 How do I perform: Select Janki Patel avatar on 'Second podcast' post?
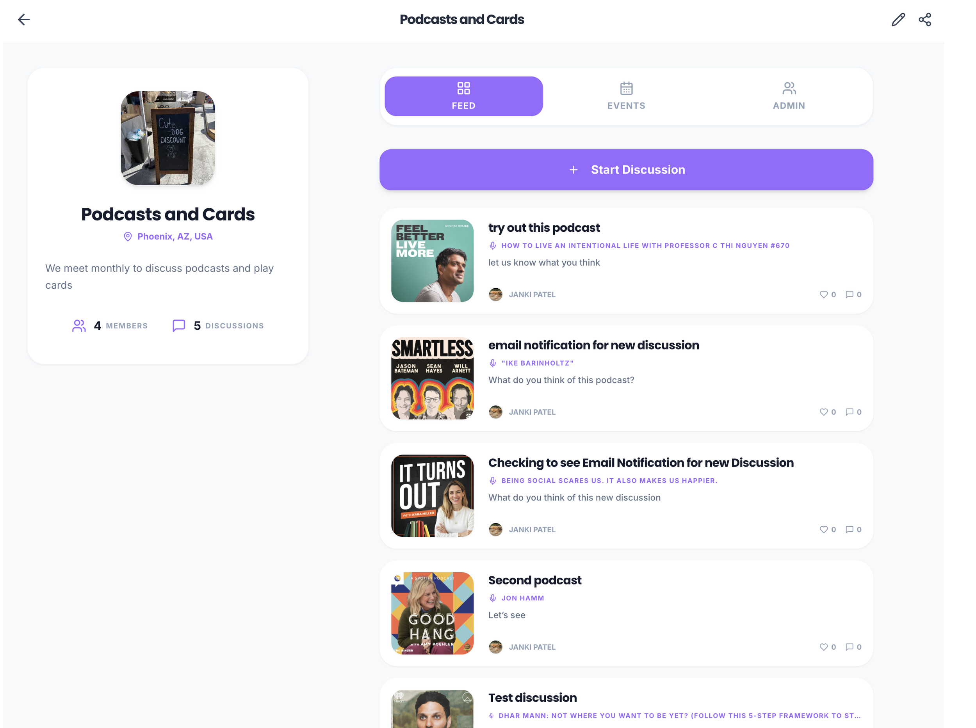tap(496, 647)
